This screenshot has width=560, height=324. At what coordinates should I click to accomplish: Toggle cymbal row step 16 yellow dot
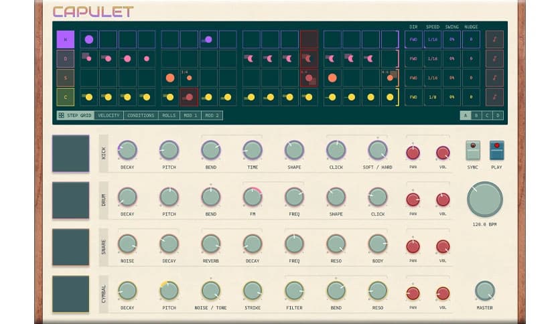[x=390, y=97]
